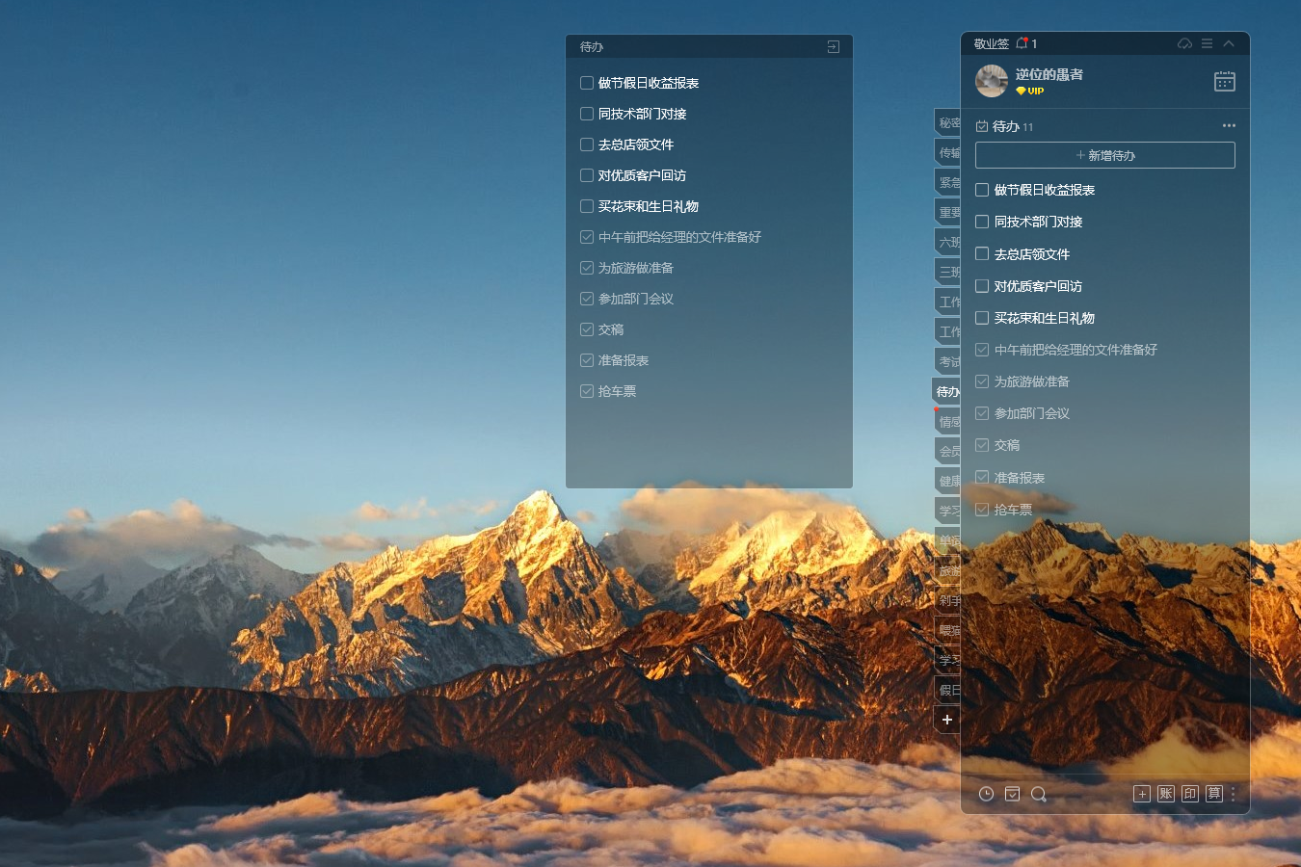This screenshot has height=867, width=1301.
Task: Switch to the 健康 category tab
Action: pos(948,481)
